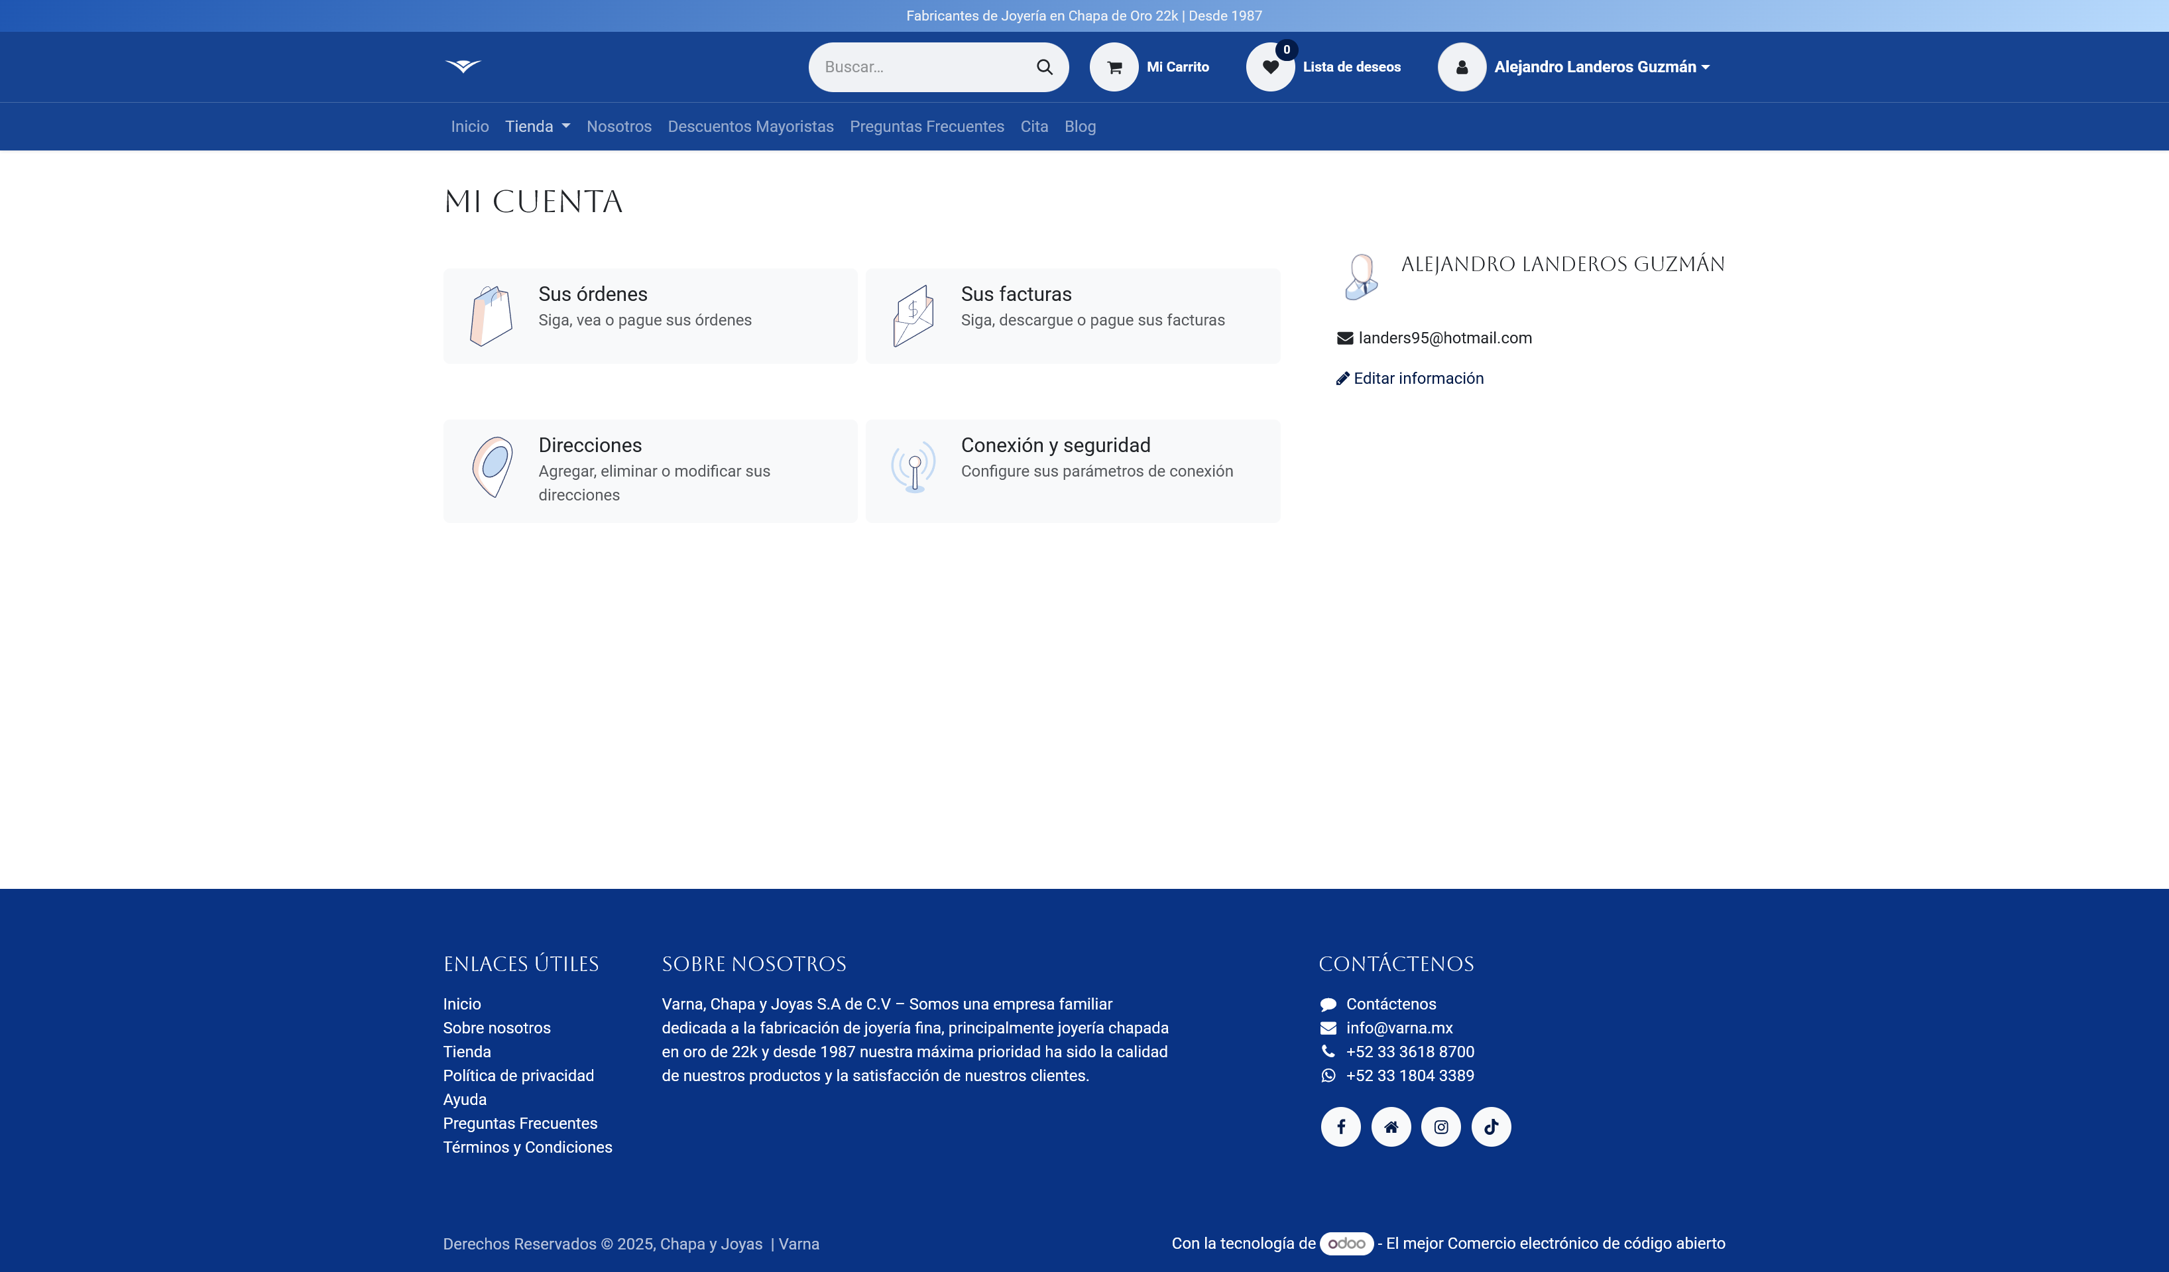Expand the Tienda dropdown menu
The image size is (2169, 1272).
[x=537, y=127]
